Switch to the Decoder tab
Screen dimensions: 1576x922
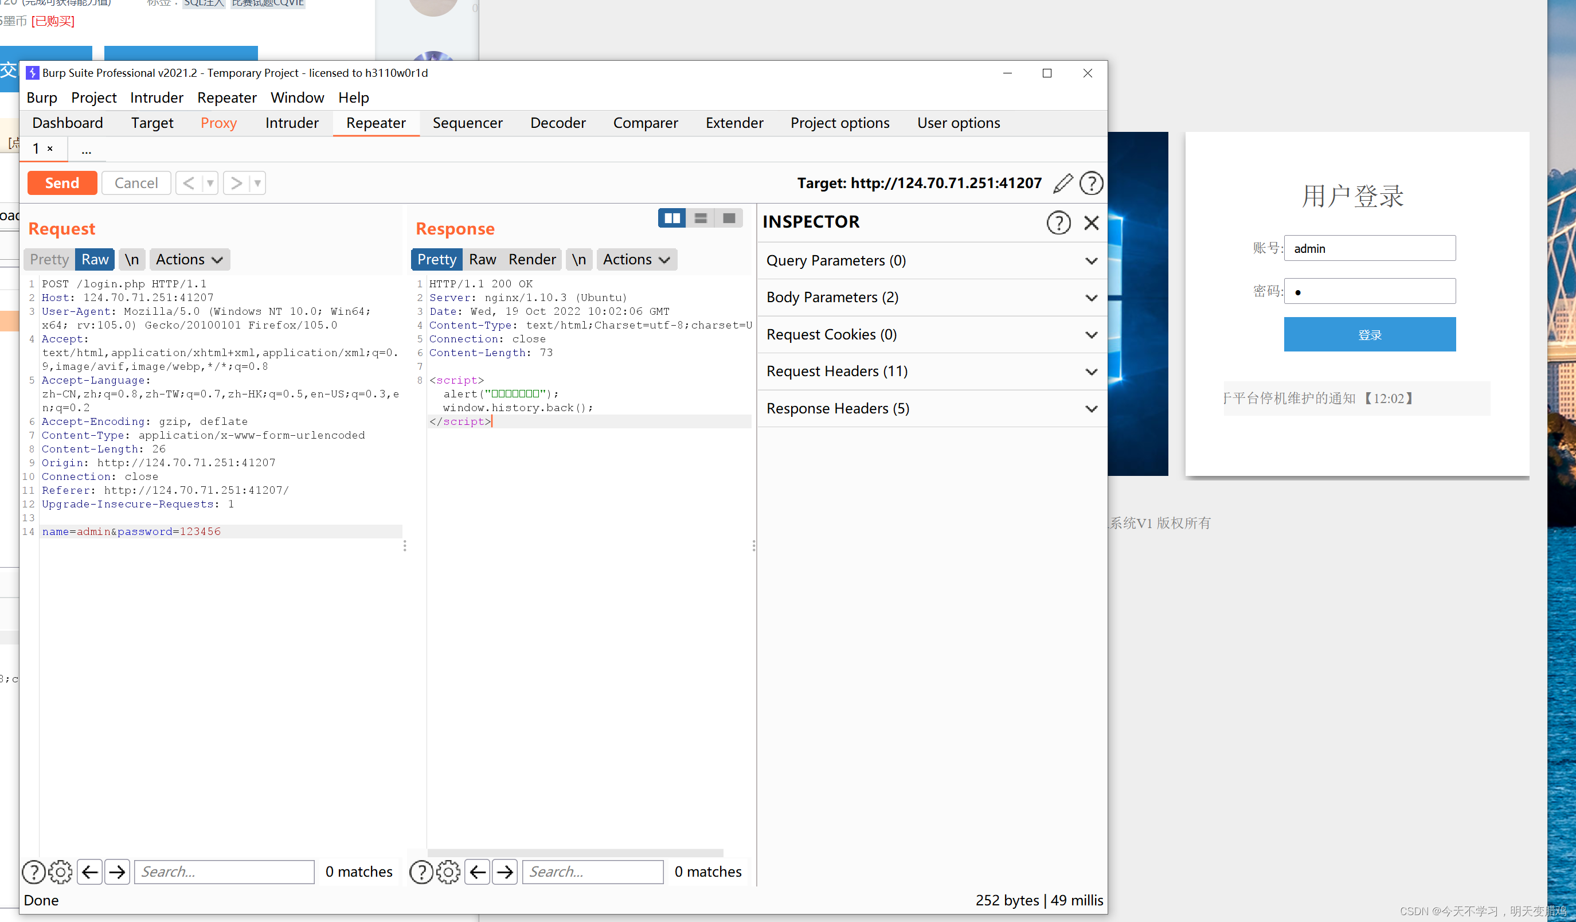tap(558, 123)
